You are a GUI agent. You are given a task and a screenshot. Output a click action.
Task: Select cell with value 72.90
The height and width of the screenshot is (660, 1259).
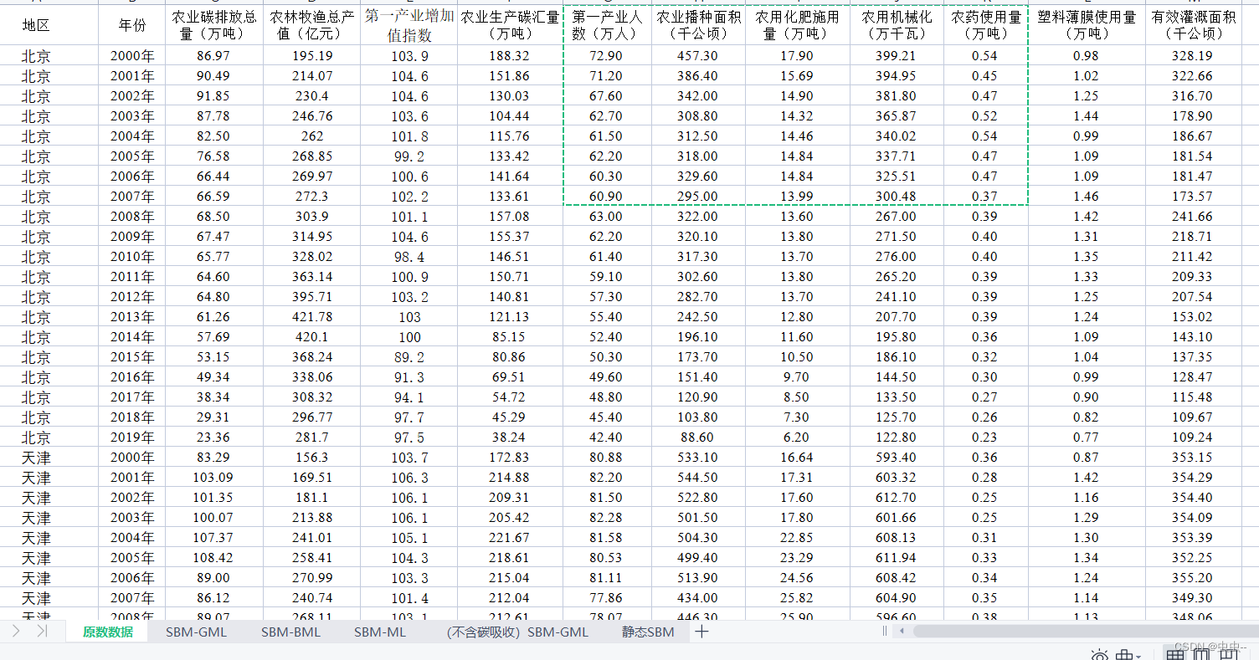[x=607, y=56]
